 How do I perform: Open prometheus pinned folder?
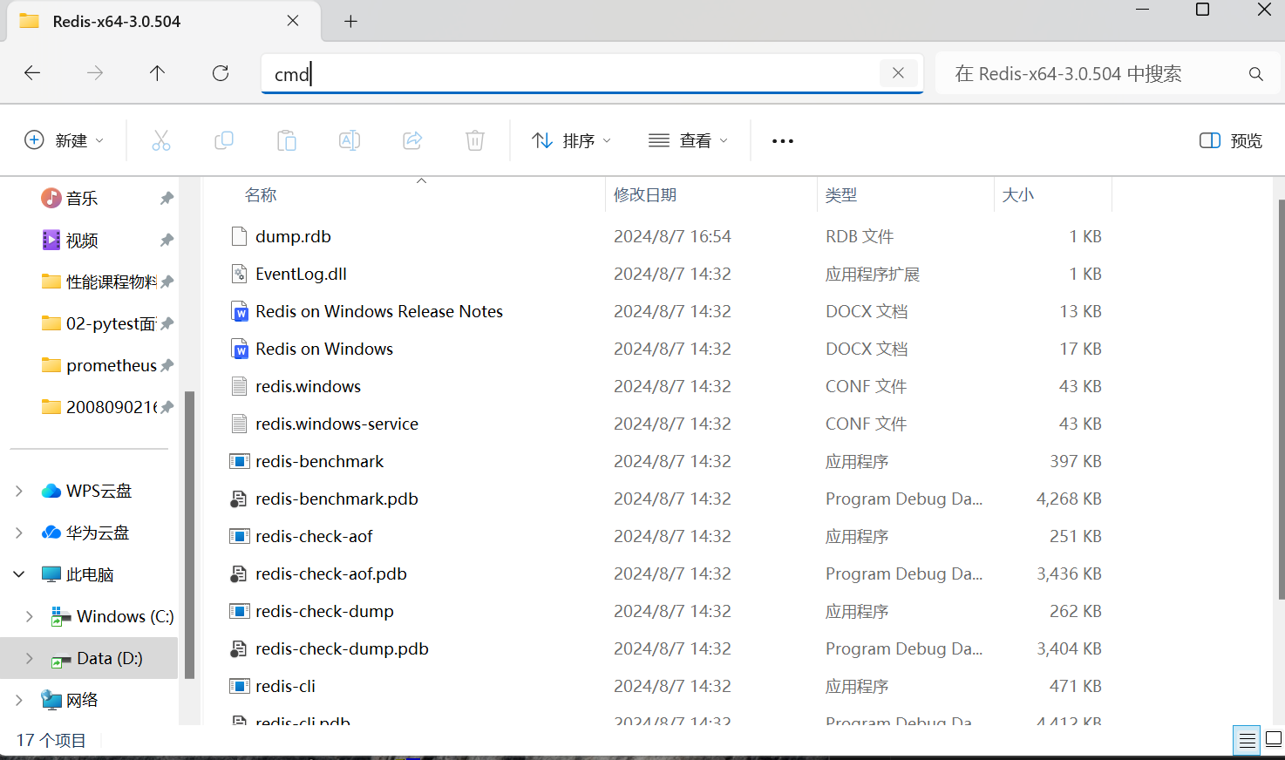(x=99, y=365)
